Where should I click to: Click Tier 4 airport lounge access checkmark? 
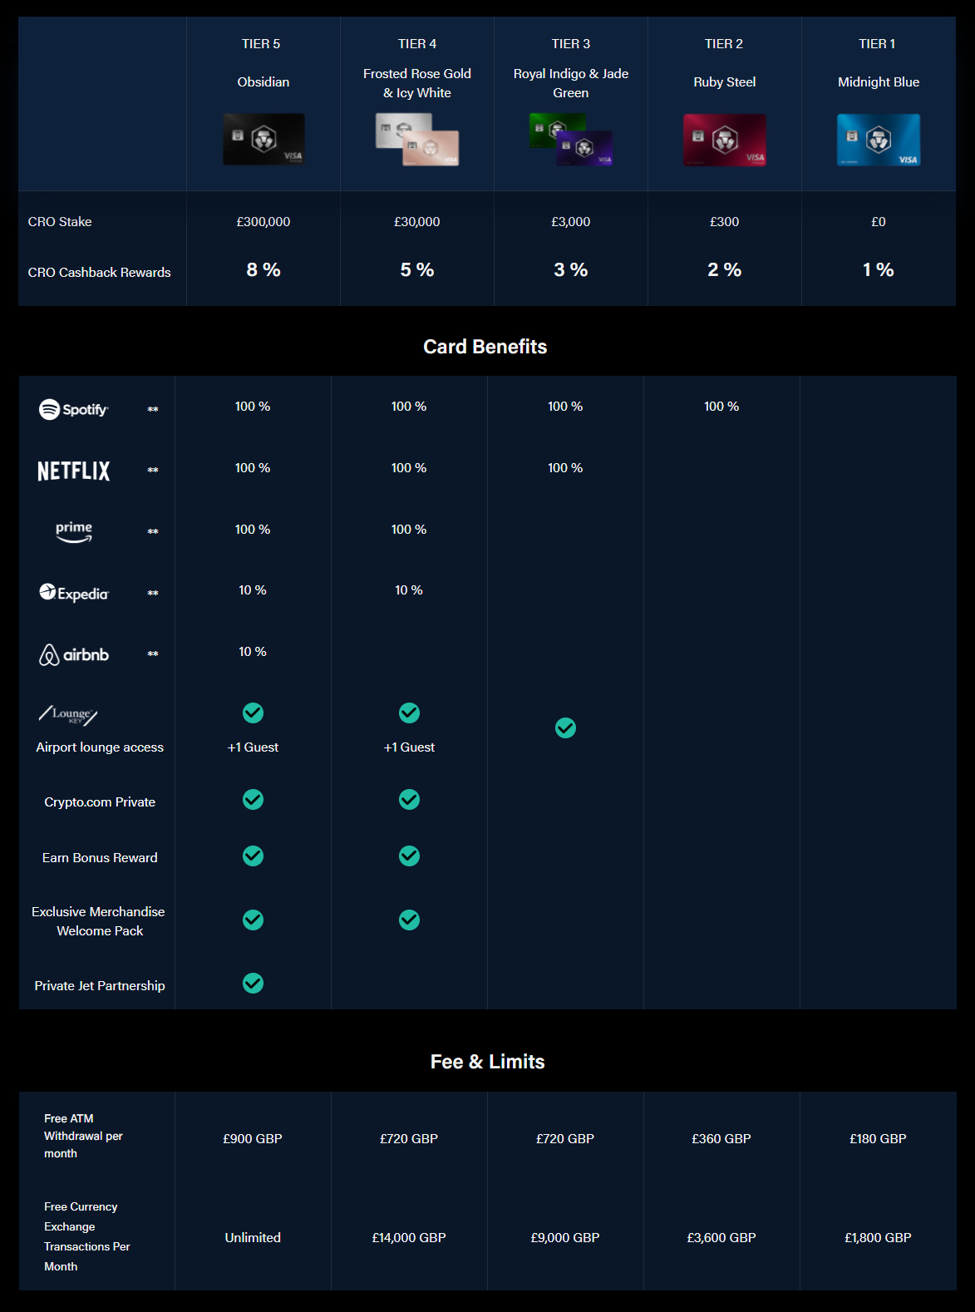point(409,713)
